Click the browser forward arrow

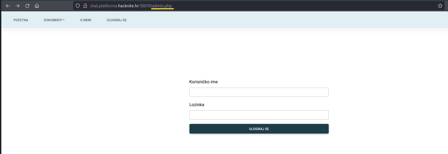pyautogui.click(x=18, y=6)
